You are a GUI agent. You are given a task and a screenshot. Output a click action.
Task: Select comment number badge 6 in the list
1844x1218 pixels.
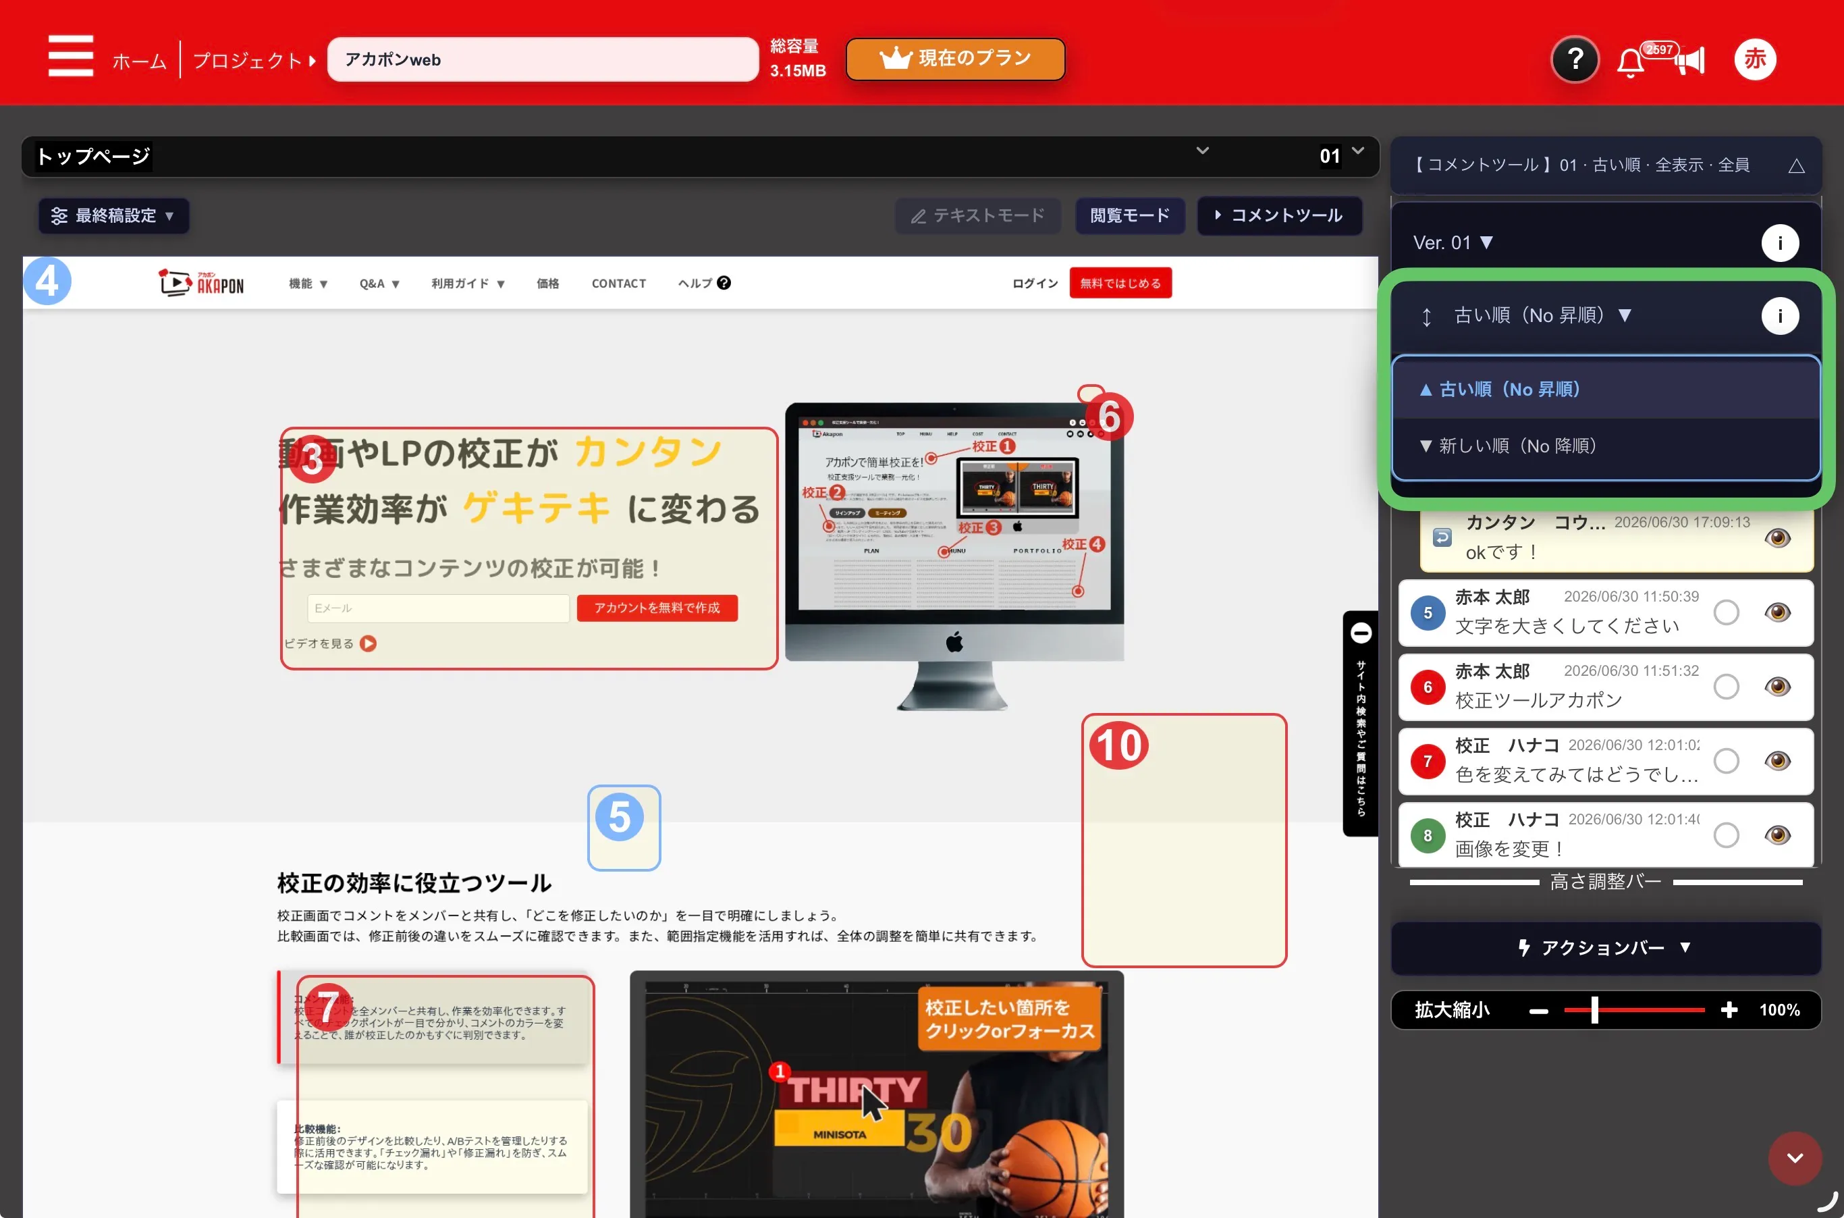click(x=1427, y=687)
